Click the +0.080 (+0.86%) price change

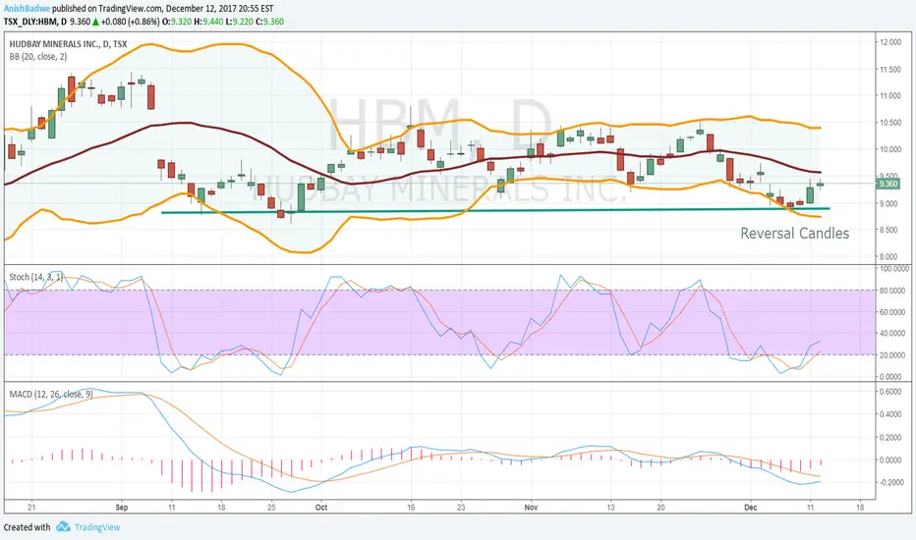click(130, 22)
